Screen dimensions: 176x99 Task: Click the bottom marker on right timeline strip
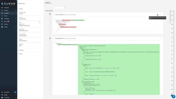tap(172, 94)
